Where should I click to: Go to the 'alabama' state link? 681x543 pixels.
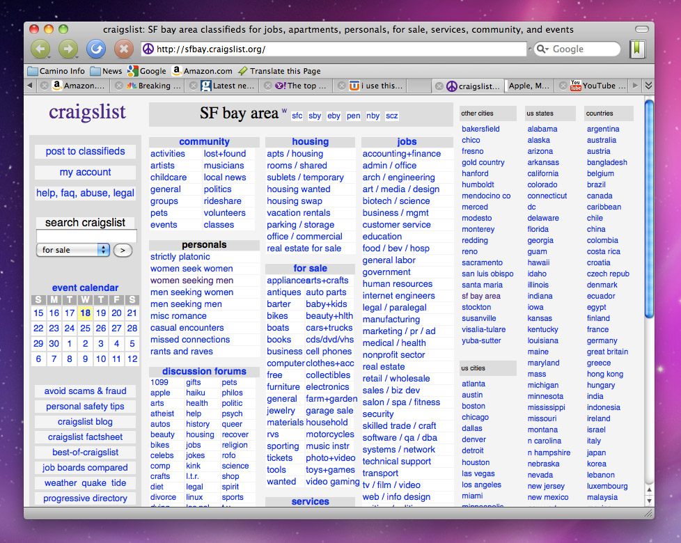542,129
